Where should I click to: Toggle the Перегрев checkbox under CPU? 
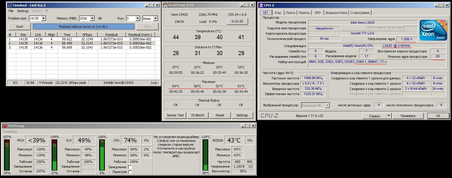pos(130,172)
